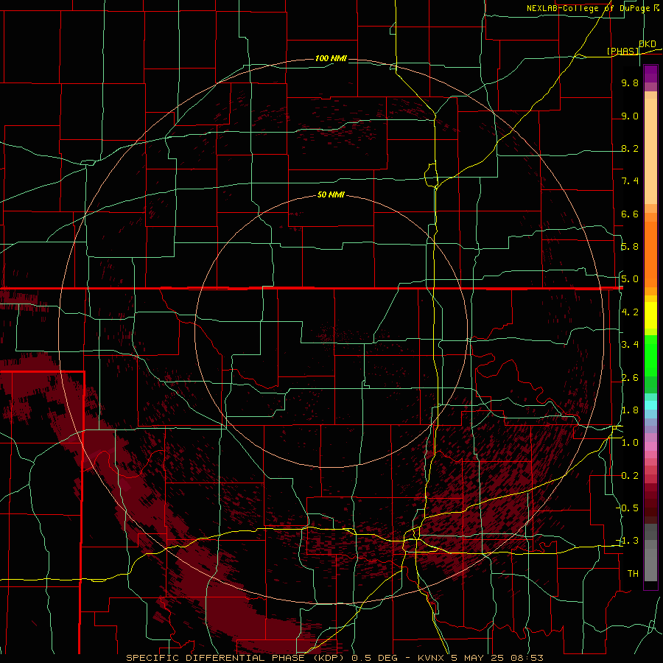The width and height of the screenshot is (663, 663).
Task: Select the 0.2 scale label
Action: (x=630, y=476)
